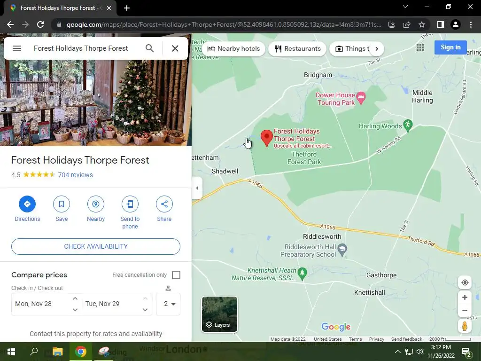
Task: Save this place with the bookmark icon
Action: coord(62,204)
